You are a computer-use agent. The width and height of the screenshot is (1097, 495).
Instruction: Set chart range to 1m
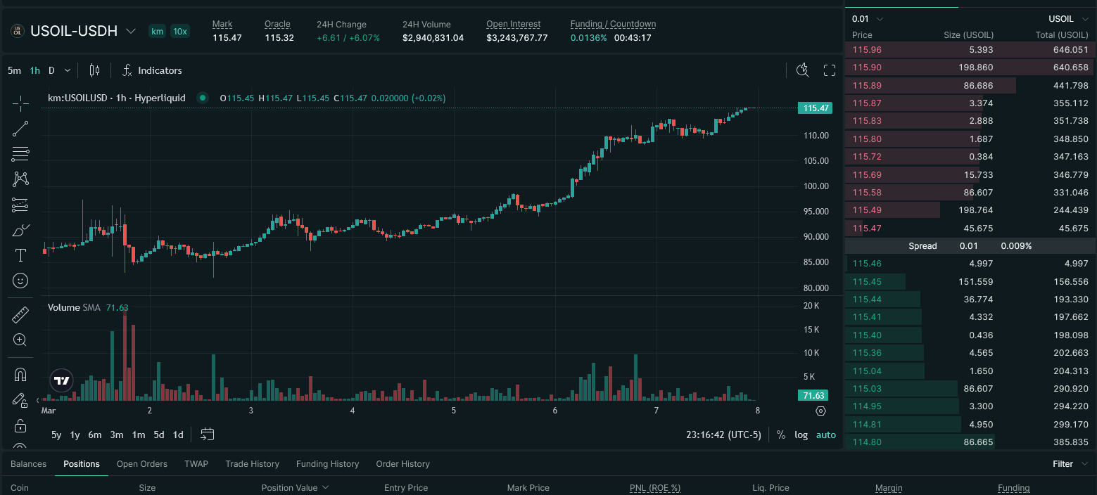(139, 435)
